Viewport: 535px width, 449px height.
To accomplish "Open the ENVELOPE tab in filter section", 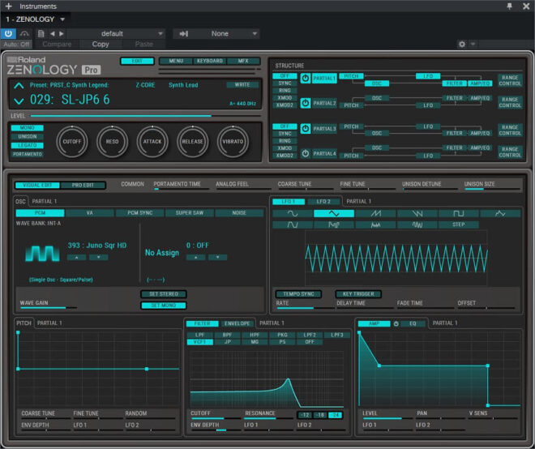I will (x=238, y=323).
